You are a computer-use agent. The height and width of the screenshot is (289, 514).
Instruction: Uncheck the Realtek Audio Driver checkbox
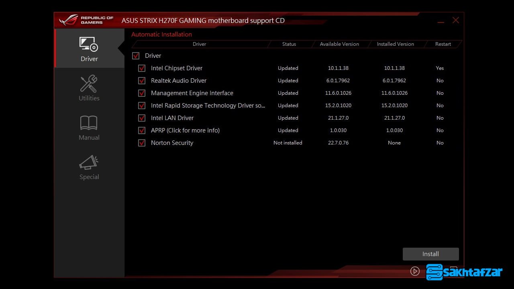pos(142,81)
